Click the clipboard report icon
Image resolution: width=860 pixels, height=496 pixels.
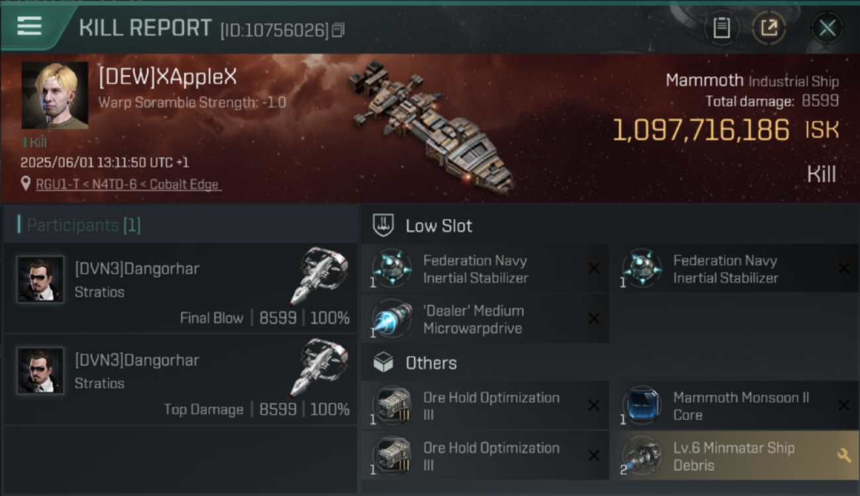click(721, 28)
